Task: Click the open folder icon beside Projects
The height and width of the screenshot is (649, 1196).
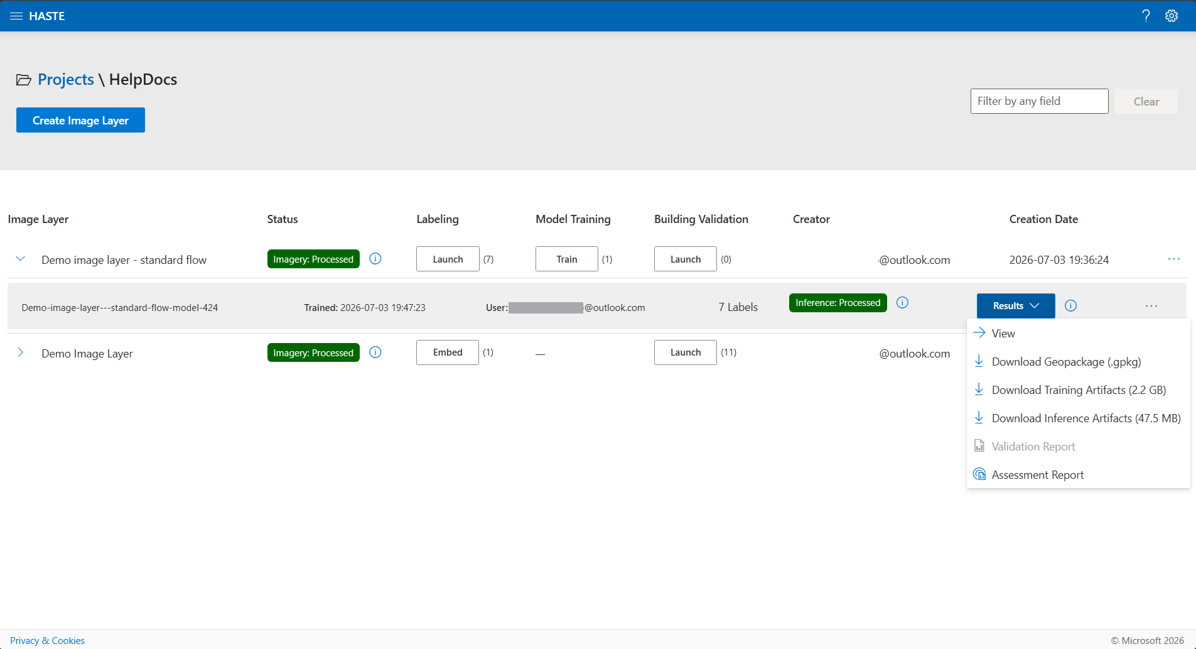Action: pos(24,80)
